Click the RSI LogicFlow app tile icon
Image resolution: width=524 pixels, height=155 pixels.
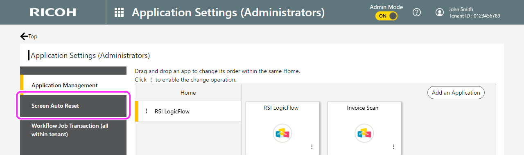point(282,133)
